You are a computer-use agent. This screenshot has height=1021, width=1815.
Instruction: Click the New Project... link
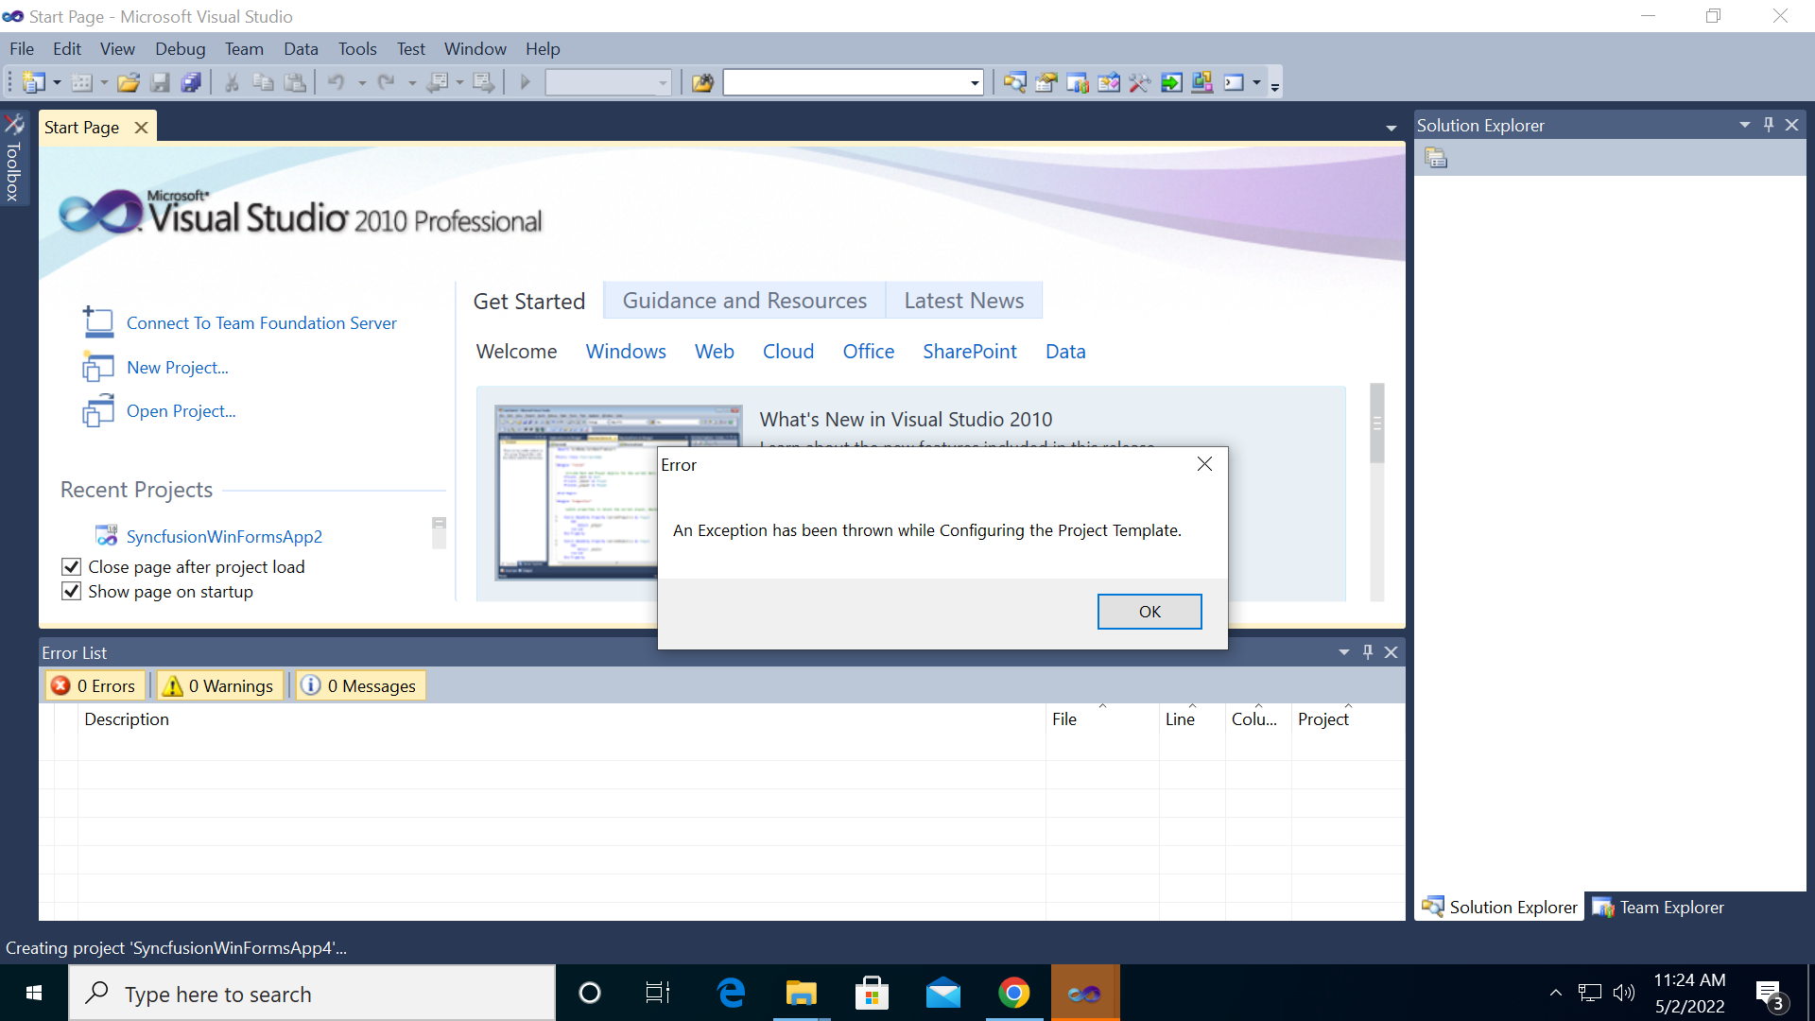click(178, 368)
